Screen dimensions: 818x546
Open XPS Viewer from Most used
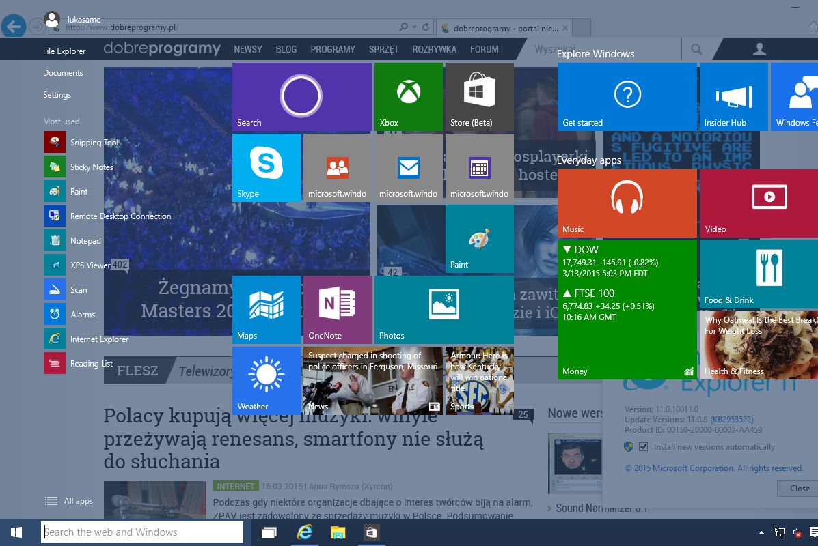pyautogui.click(x=78, y=265)
